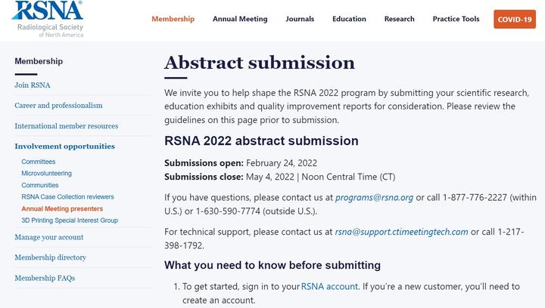Open the Committees sub-link
Viewport: 545px width, 308px height.
point(38,162)
